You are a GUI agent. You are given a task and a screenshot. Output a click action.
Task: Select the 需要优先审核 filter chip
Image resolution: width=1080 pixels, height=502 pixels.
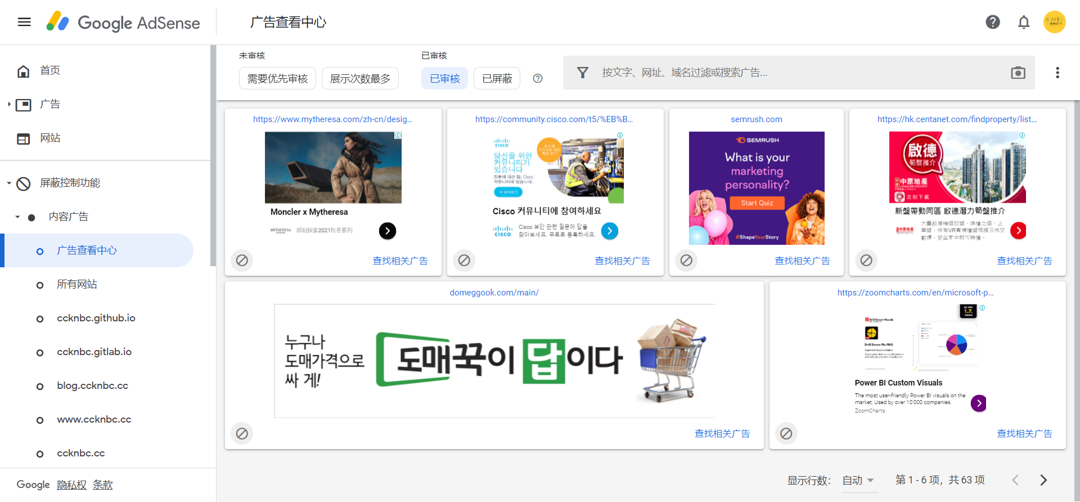tap(277, 78)
